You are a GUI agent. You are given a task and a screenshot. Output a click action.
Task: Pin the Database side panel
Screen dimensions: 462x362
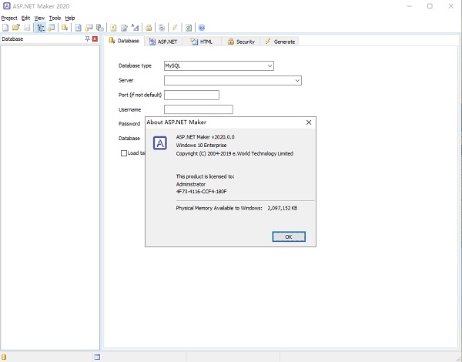pos(87,39)
